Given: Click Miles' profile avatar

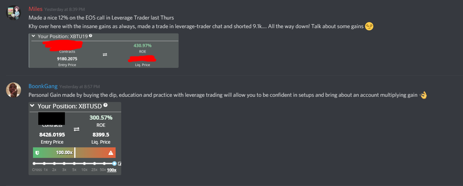Looking at the screenshot, I should click(x=13, y=13).
